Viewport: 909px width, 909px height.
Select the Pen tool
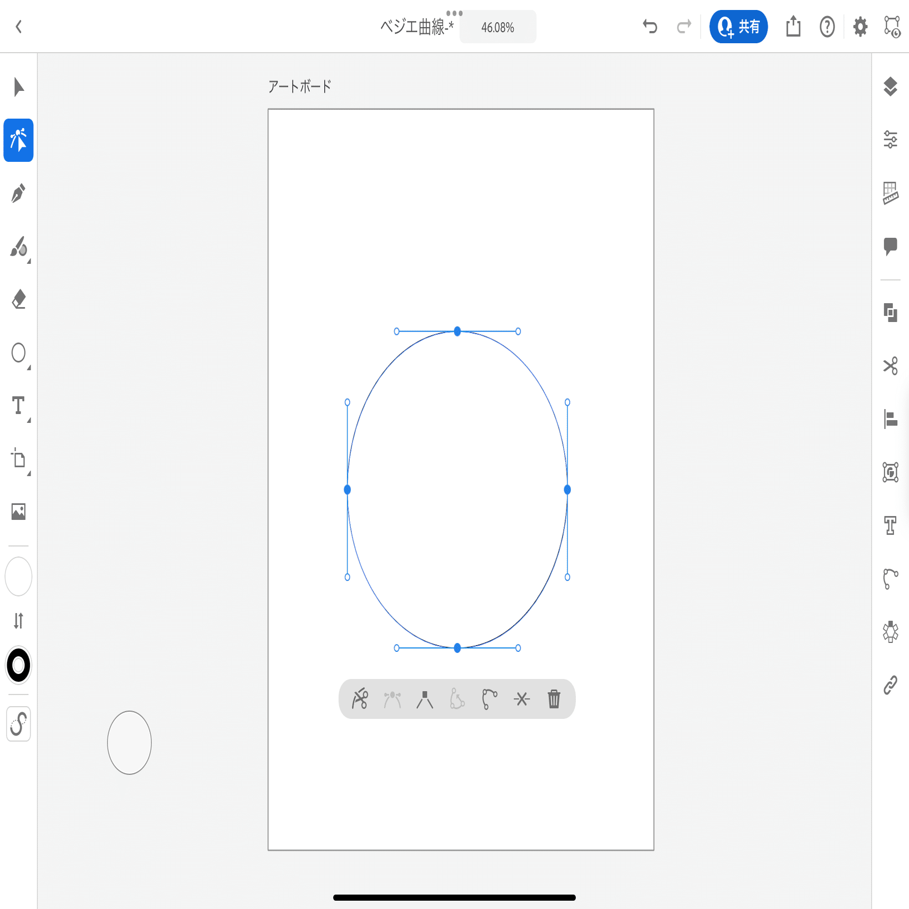click(x=18, y=193)
